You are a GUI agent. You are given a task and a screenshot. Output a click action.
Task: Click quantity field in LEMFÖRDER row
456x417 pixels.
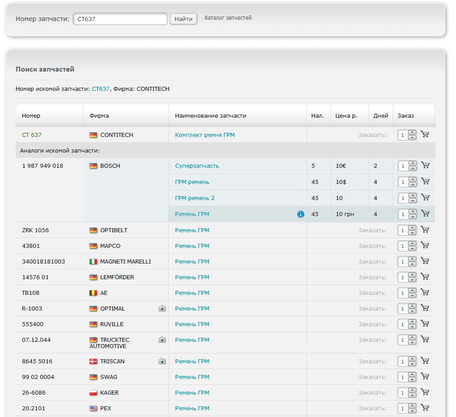pos(403,277)
